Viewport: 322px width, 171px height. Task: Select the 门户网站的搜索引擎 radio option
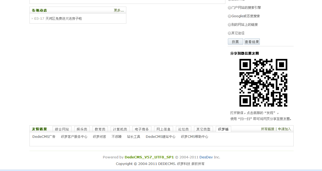pos(230,8)
